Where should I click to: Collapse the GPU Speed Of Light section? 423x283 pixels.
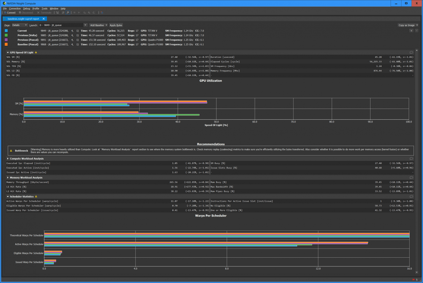pos(8,52)
